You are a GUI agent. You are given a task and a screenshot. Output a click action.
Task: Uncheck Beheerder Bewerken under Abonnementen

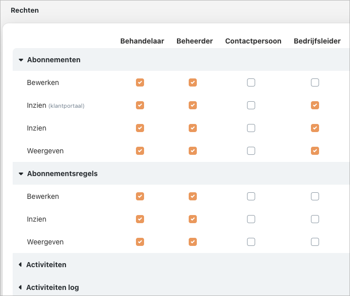[x=193, y=82]
